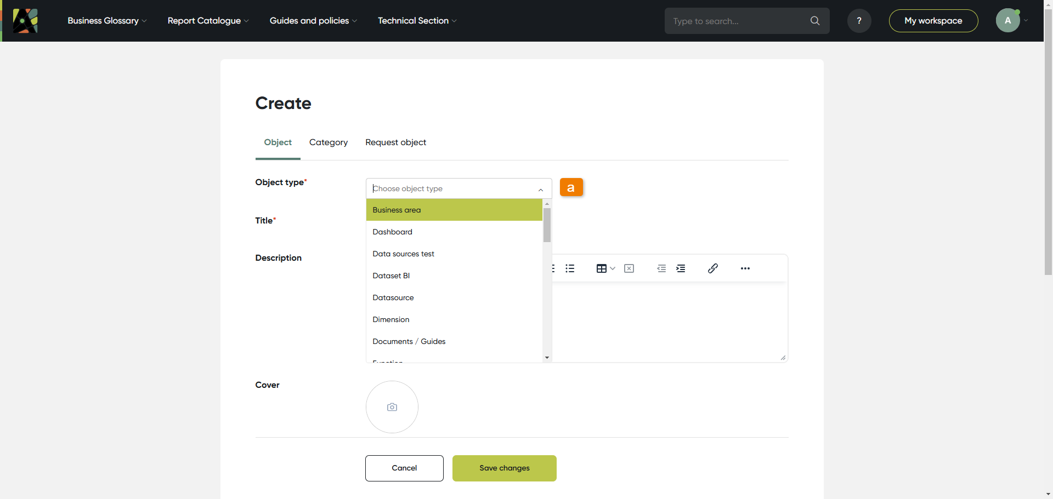This screenshot has height=499, width=1053.
Task: Open the Technical Section dropdown
Action: click(417, 21)
